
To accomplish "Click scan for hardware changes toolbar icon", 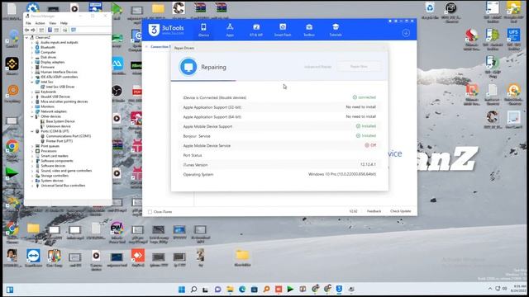I will [64, 30].
